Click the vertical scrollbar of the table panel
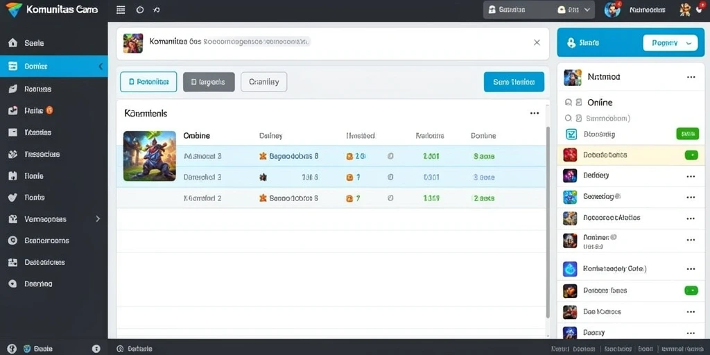This screenshot has width=710, height=355. point(548,222)
